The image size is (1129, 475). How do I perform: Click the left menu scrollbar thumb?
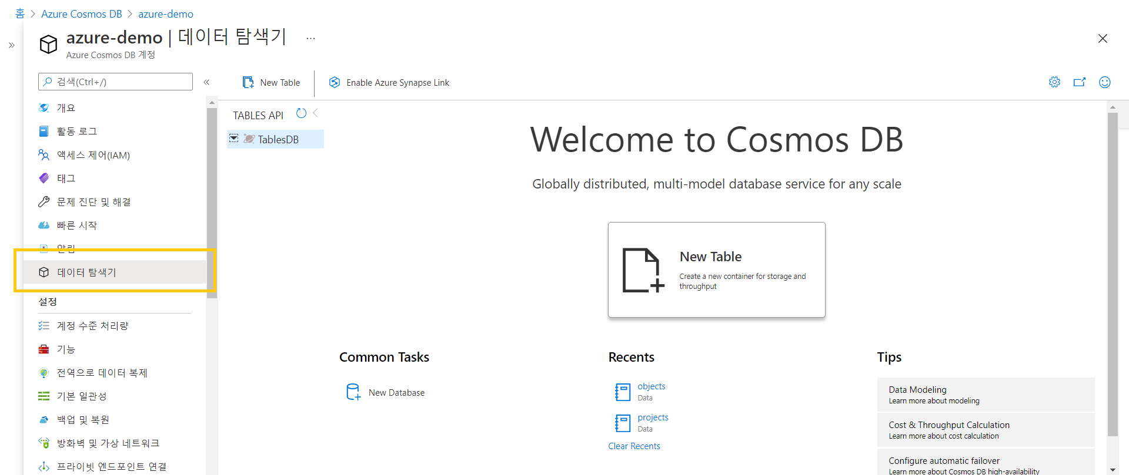tap(212, 203)
